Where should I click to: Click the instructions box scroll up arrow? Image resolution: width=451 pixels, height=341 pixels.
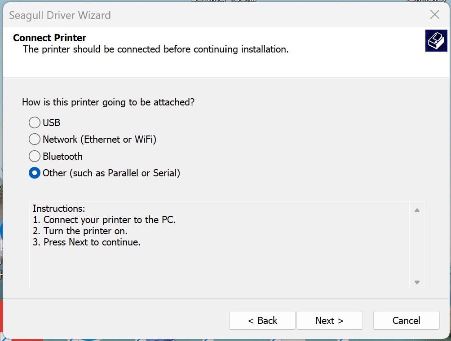(417, 210)
